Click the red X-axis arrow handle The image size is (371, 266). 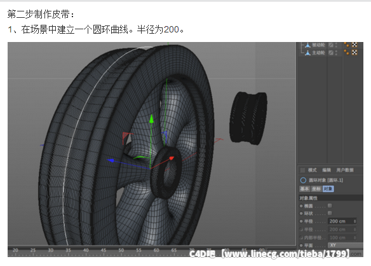(x=172, y=158)
